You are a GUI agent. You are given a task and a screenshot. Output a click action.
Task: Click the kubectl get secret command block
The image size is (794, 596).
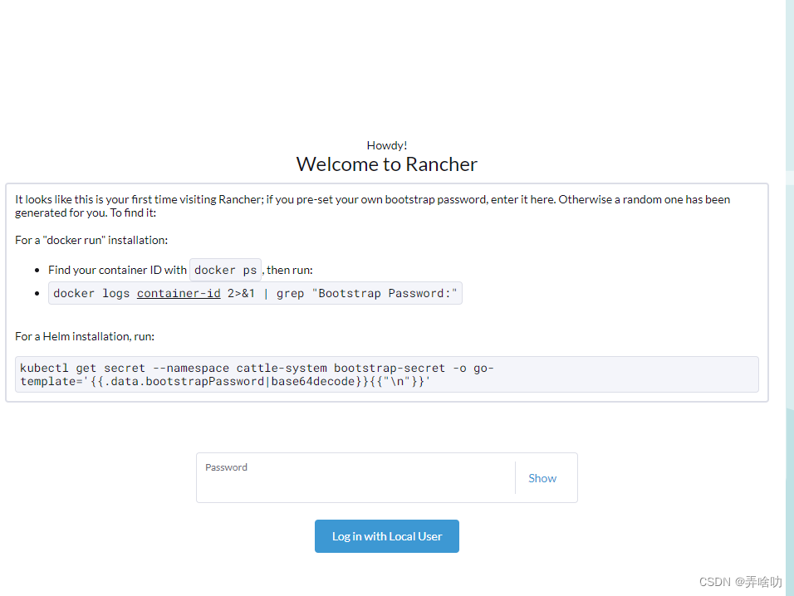pos(386,374)
